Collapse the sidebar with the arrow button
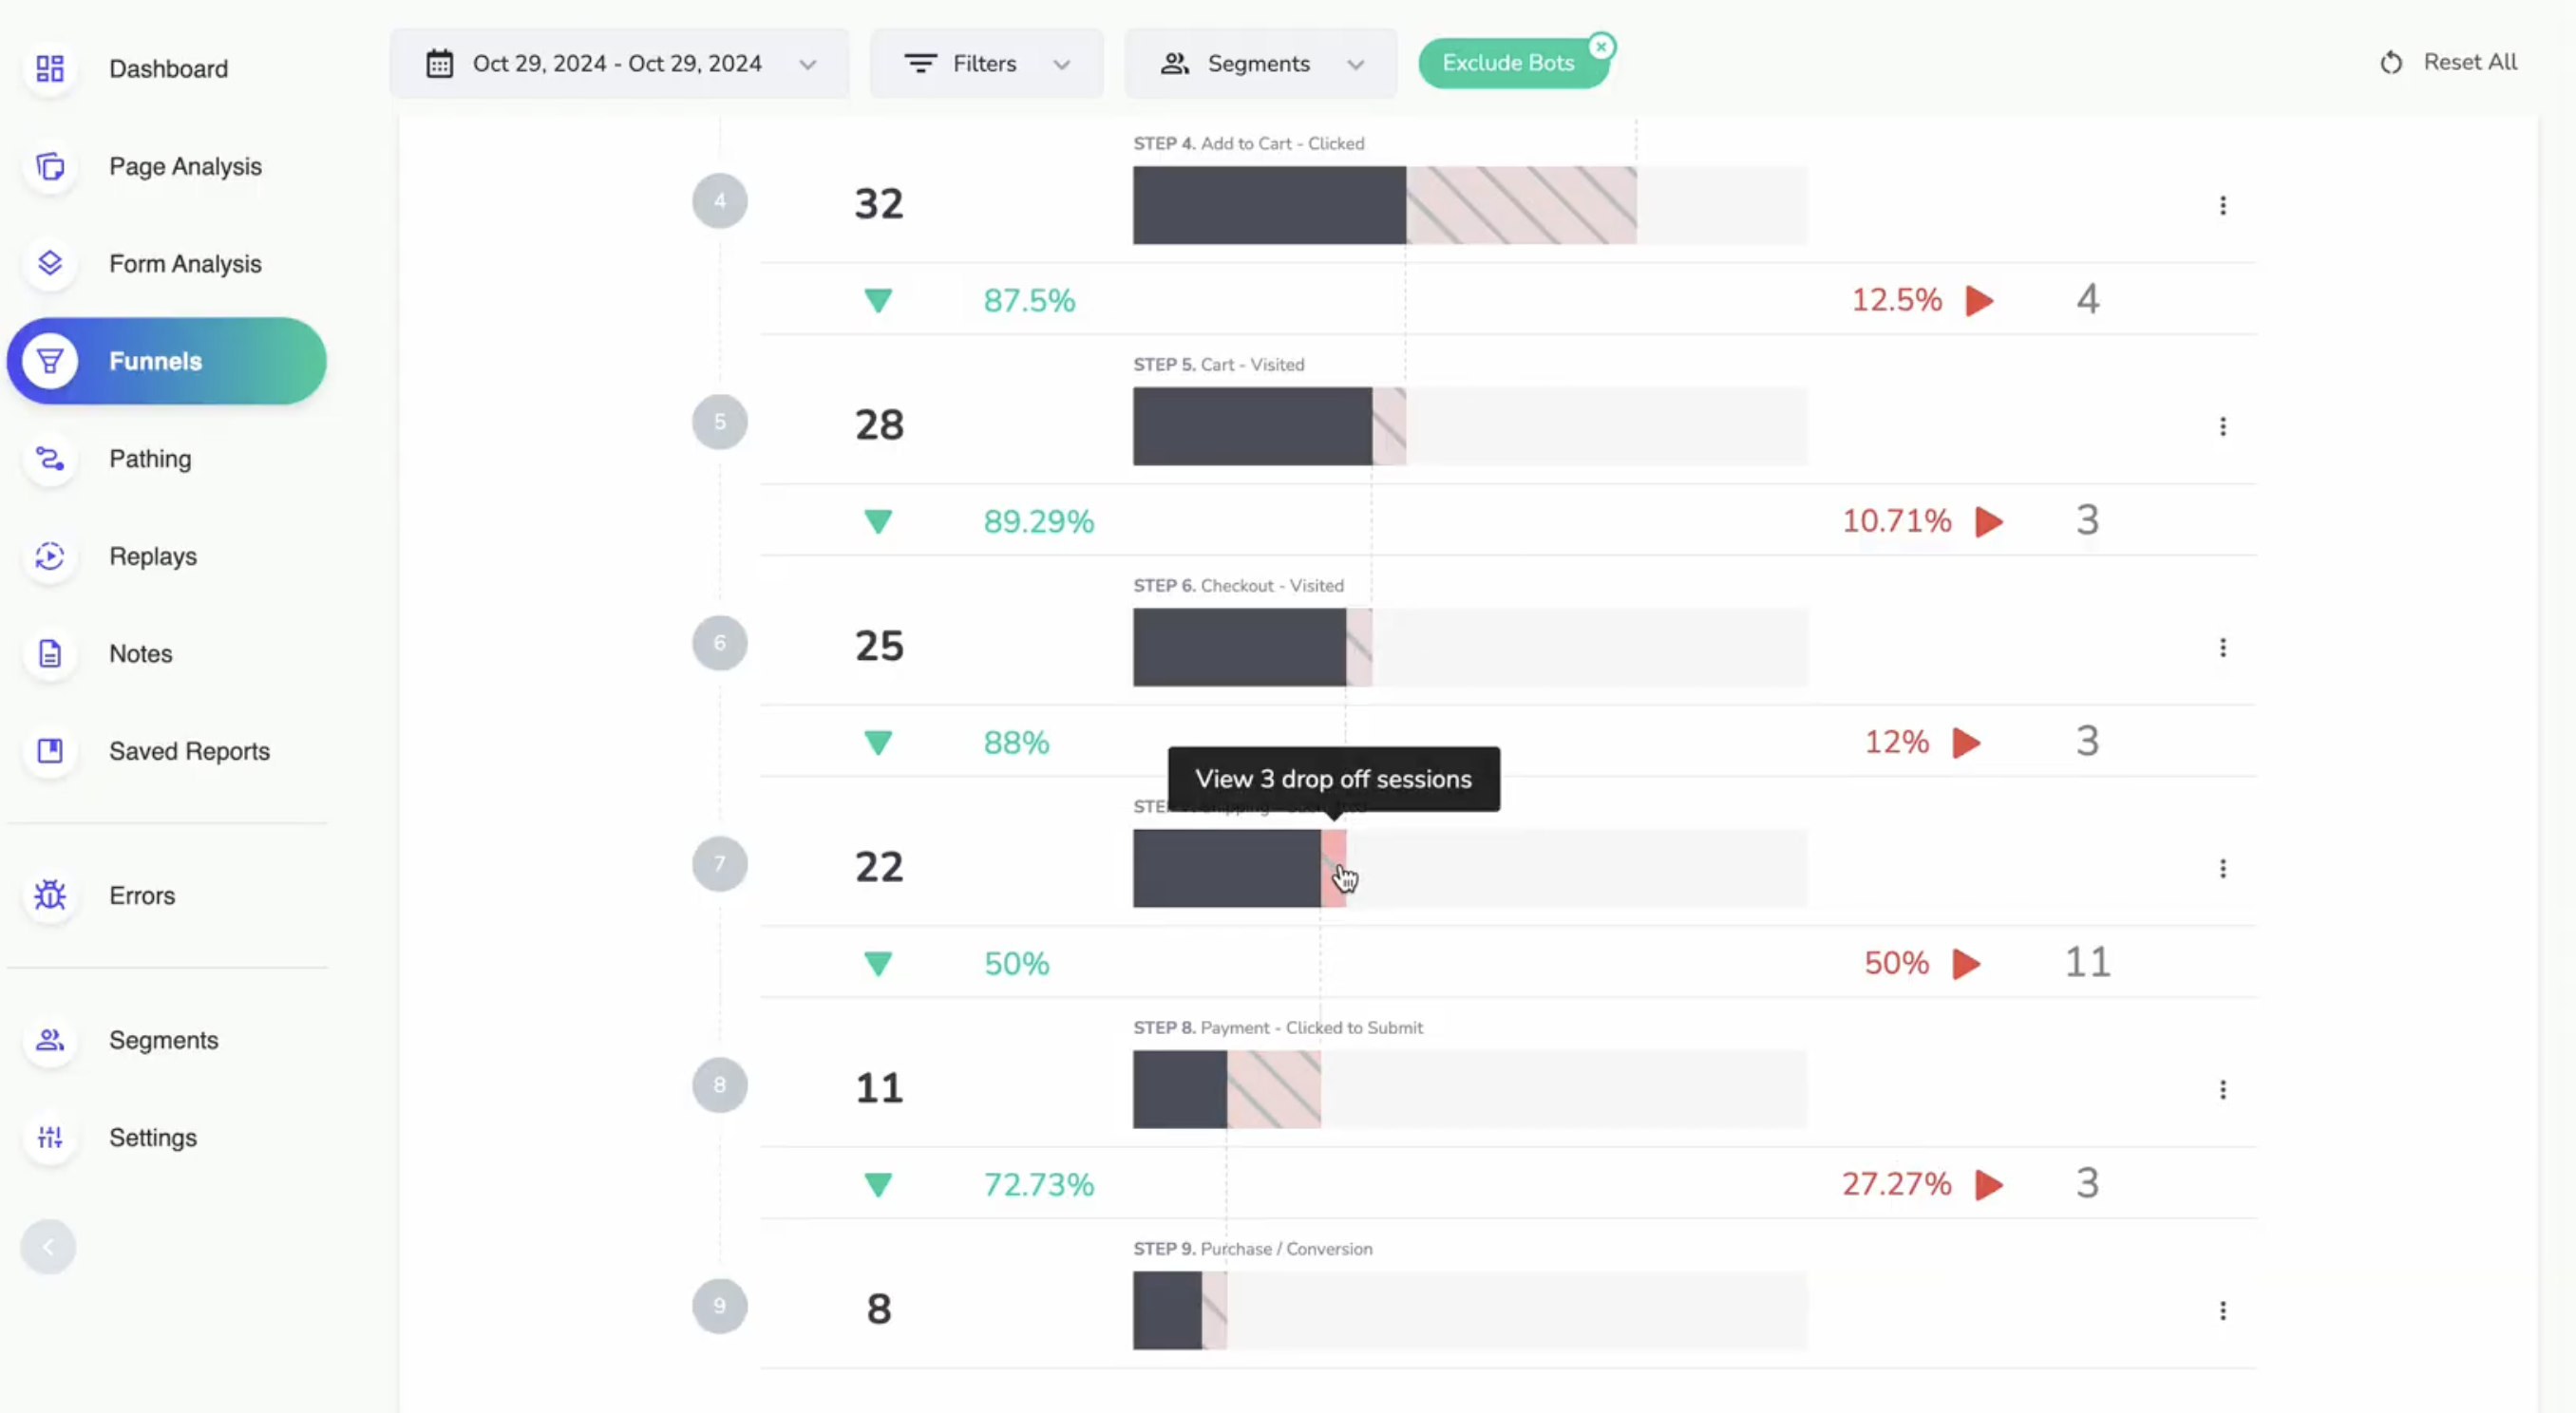The width and height of the screenshot is (2576, 1413). pyautogui.click(x=48, y=1246)
